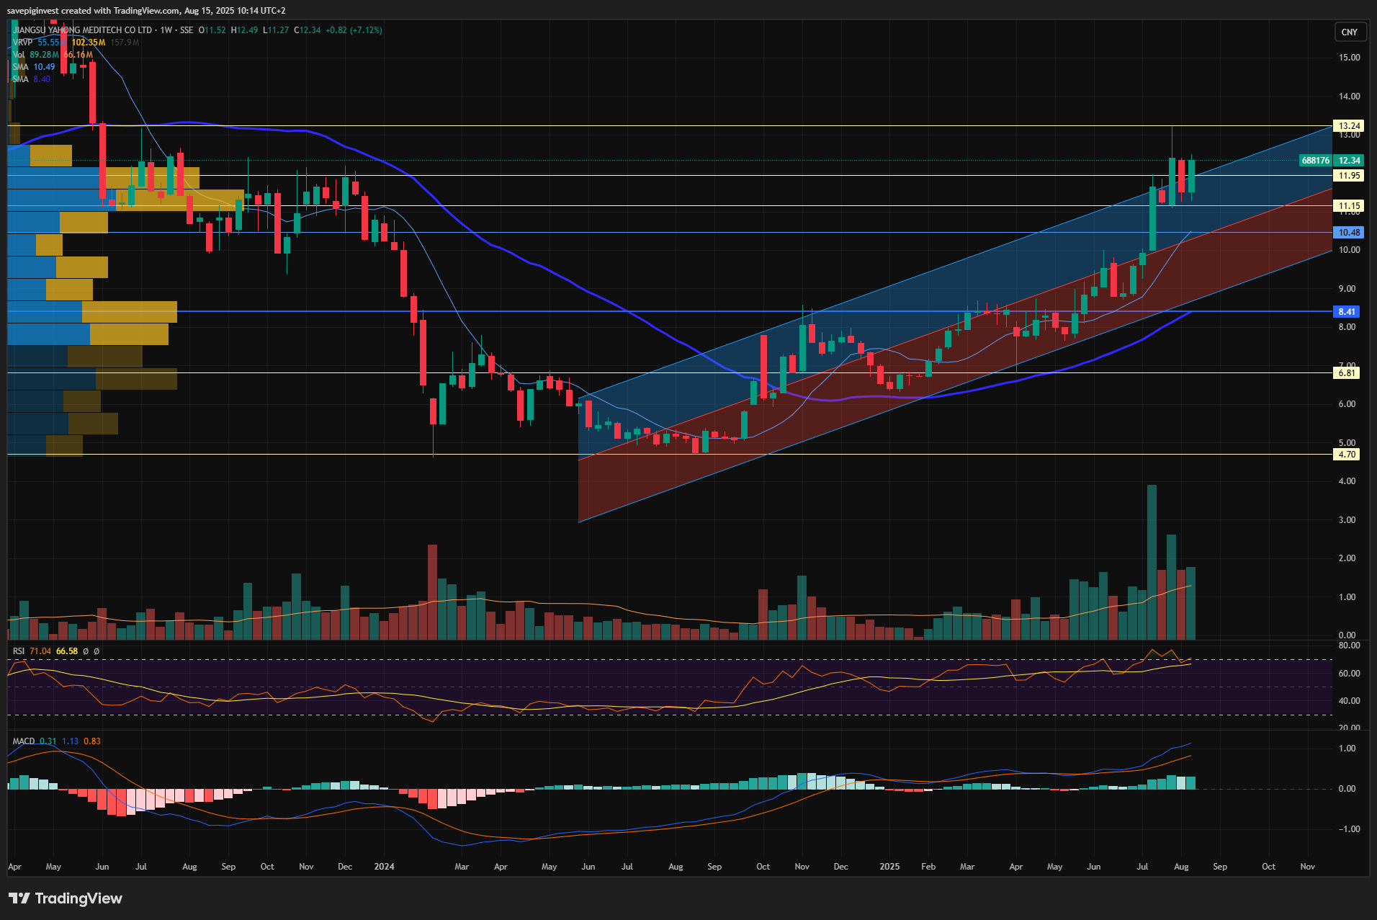This screenshot has height=920, width=1377.
Task: Click the blue 10.48 SMA price label
Action: [1349, 233]
